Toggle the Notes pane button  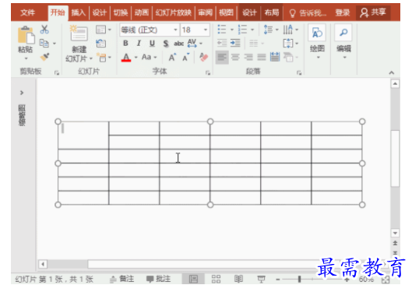[122, 279]
